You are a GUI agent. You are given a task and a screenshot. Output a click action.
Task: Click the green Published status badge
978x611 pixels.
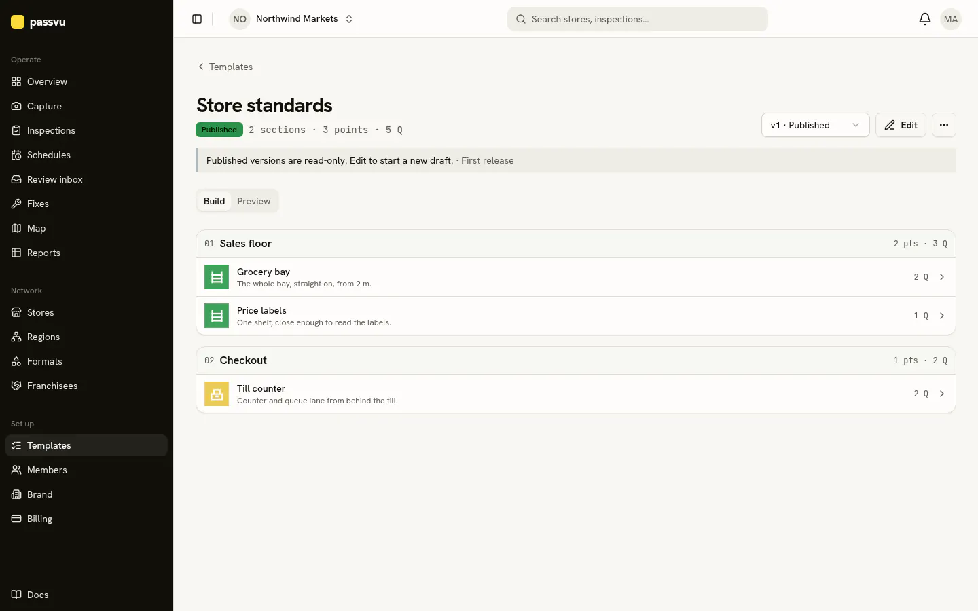coord(219,130)
